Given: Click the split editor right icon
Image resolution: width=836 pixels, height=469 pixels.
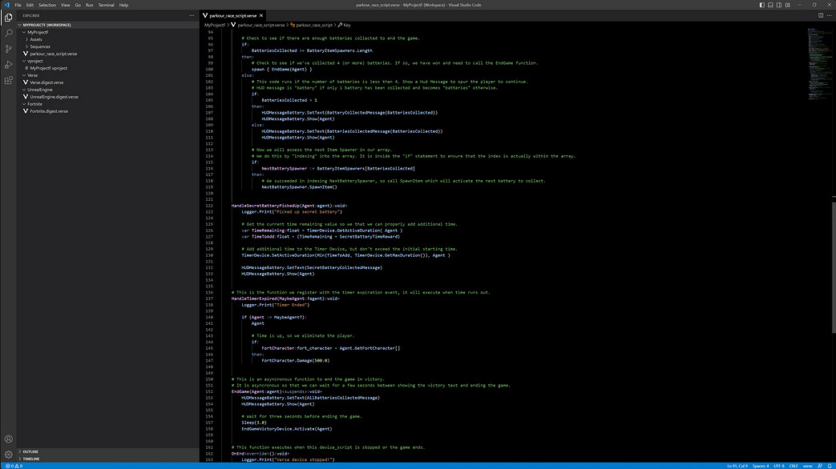Looking at the screenshot, I should [820, 15].
